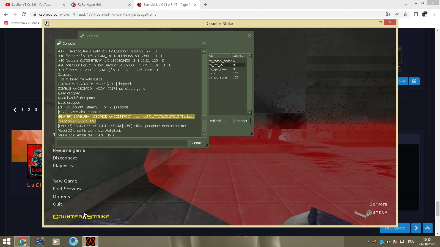Click the share page icon in the address bar
The width and height of the screenshot is (440, 247).
click(x=397, y=14)
